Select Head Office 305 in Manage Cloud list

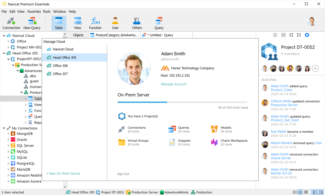(x=74, y=57)
